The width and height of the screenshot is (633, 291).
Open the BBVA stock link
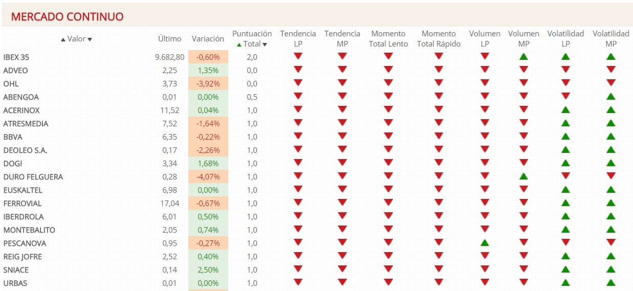13,137
